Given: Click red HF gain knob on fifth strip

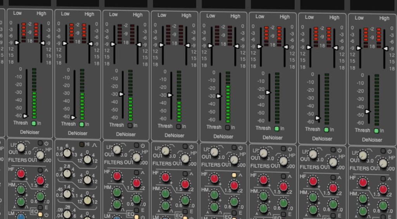Looking at the screenshot, I should 214,178.
